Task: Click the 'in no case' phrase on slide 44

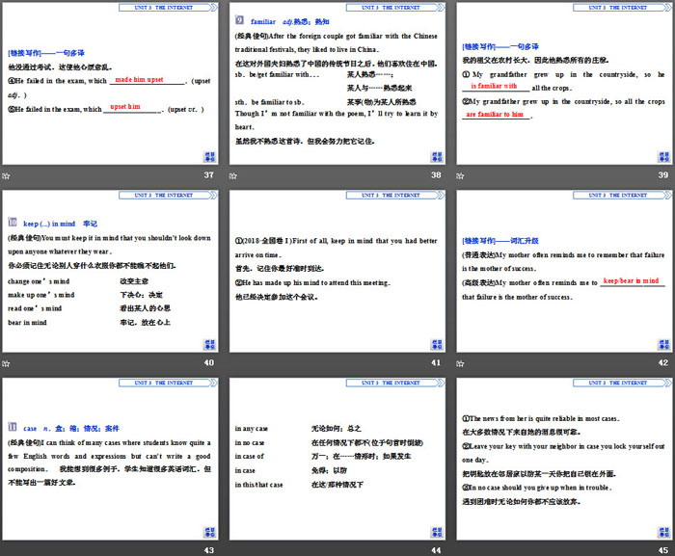Action: (249, 442)
